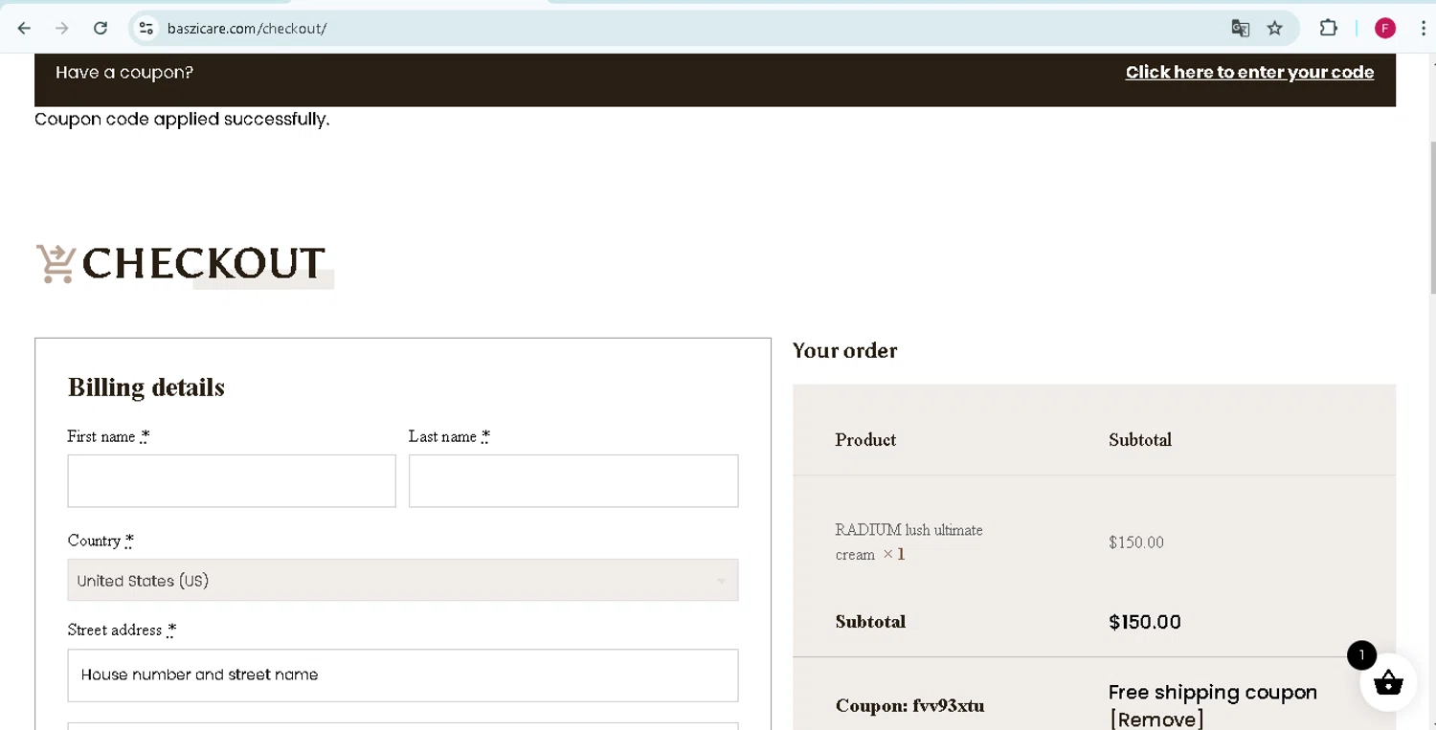Reload the checkout page
1436x730 pixels.
pos(101,29)
